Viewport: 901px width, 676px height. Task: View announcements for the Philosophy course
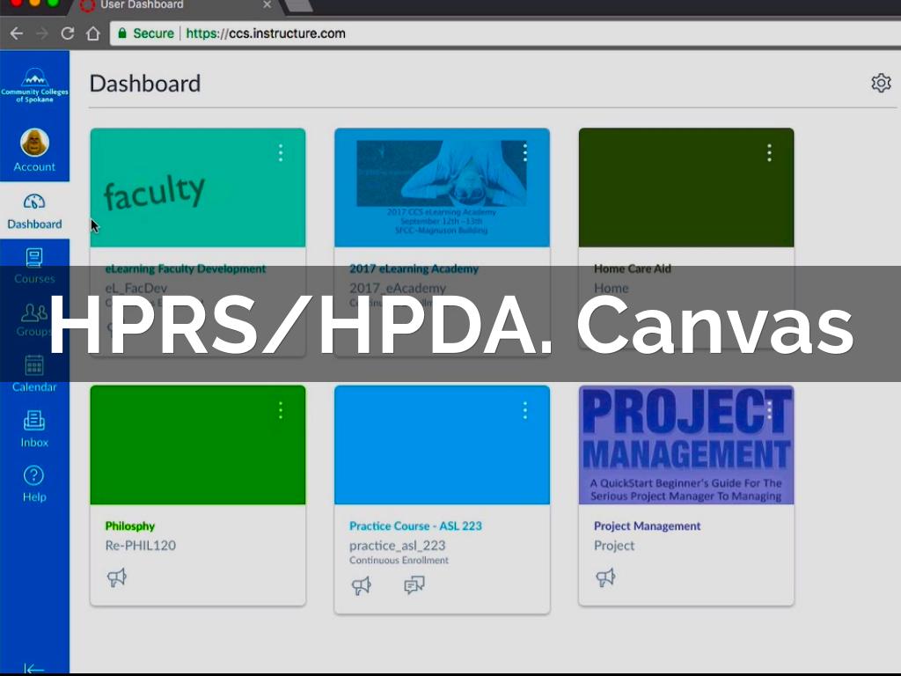116,578
